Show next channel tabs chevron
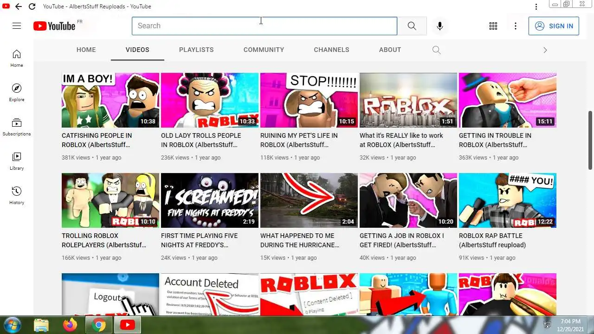This screenshot has height=334, width=594. (545, 50)
